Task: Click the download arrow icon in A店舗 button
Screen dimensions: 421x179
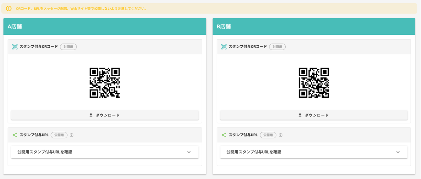Action: [x=91, y=115]
